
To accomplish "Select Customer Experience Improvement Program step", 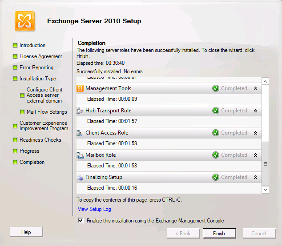I will pyautogui.click(x=44, y=126).
